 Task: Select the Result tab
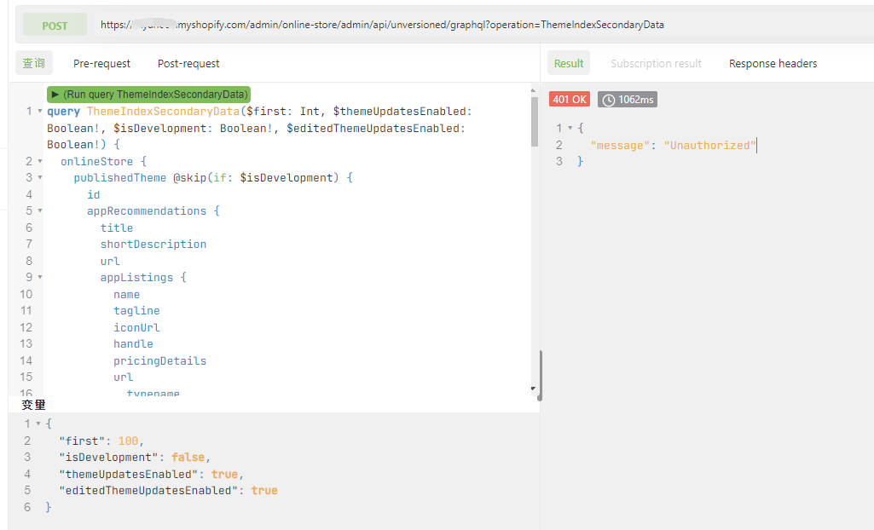(569, 63)
